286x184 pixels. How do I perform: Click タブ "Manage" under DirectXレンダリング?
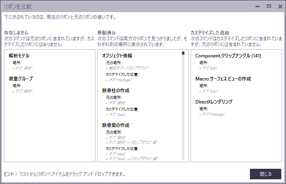pos(213,114)
